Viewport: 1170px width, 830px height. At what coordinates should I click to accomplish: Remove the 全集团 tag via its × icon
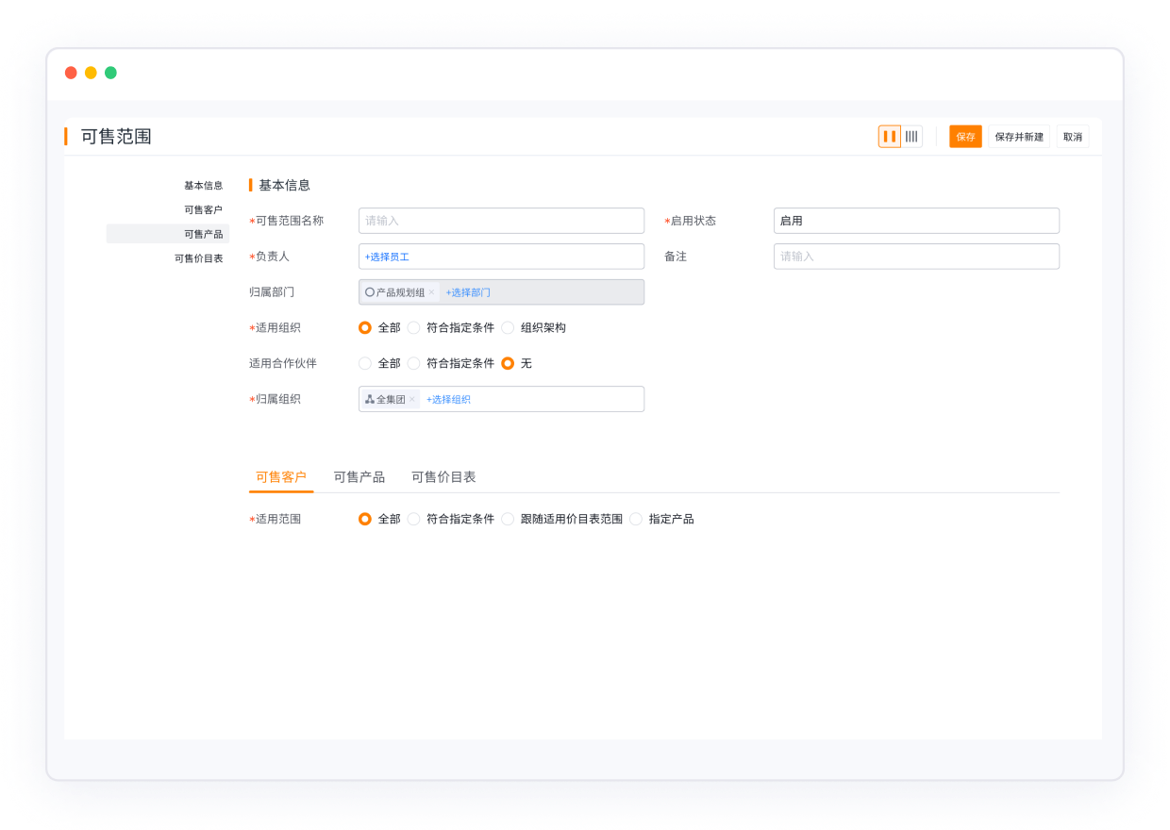tap(413, 398)
